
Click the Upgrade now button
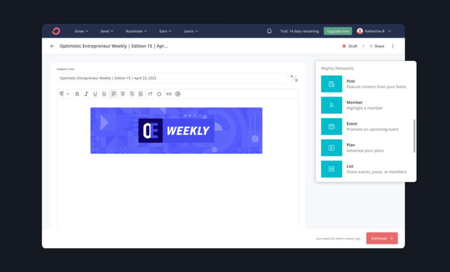tap(337, 31)
